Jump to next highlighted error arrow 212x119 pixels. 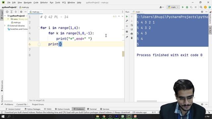[122, 16]
